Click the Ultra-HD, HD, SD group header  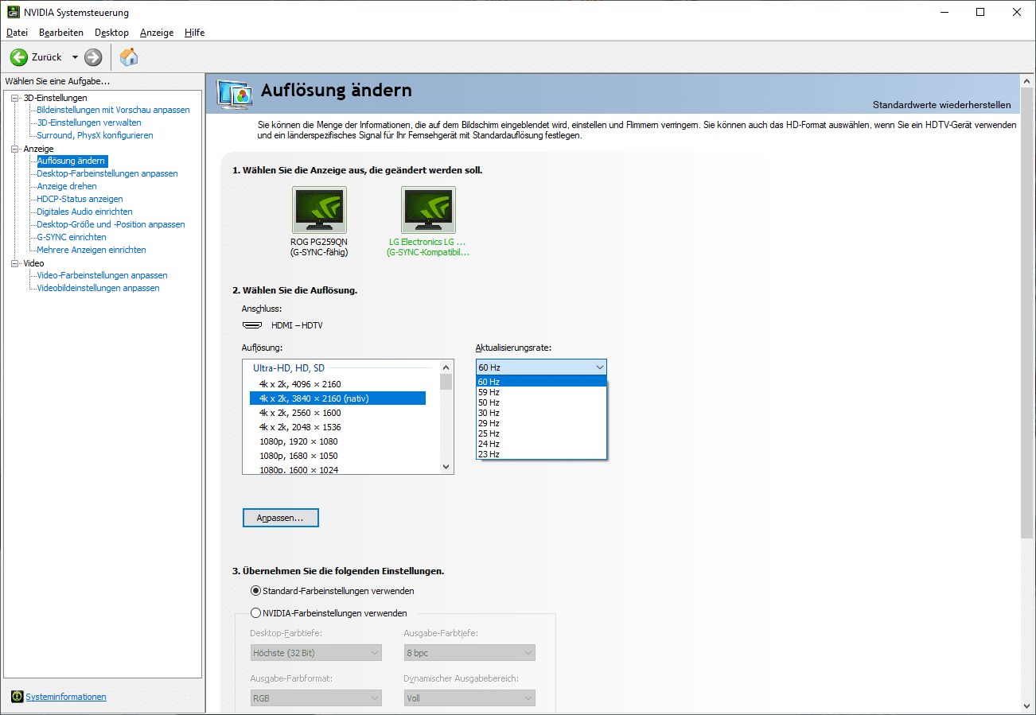pos(289,368)
